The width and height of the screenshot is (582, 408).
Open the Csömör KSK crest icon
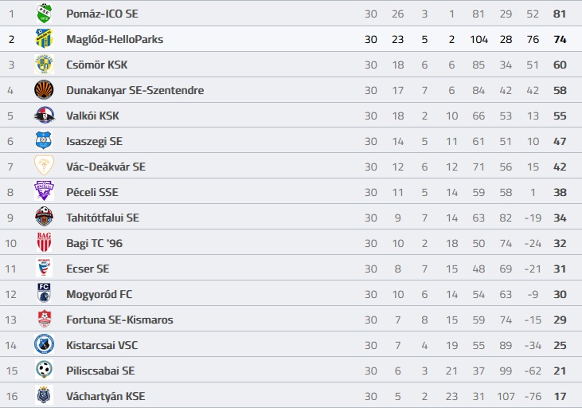[x=44, y=65]
